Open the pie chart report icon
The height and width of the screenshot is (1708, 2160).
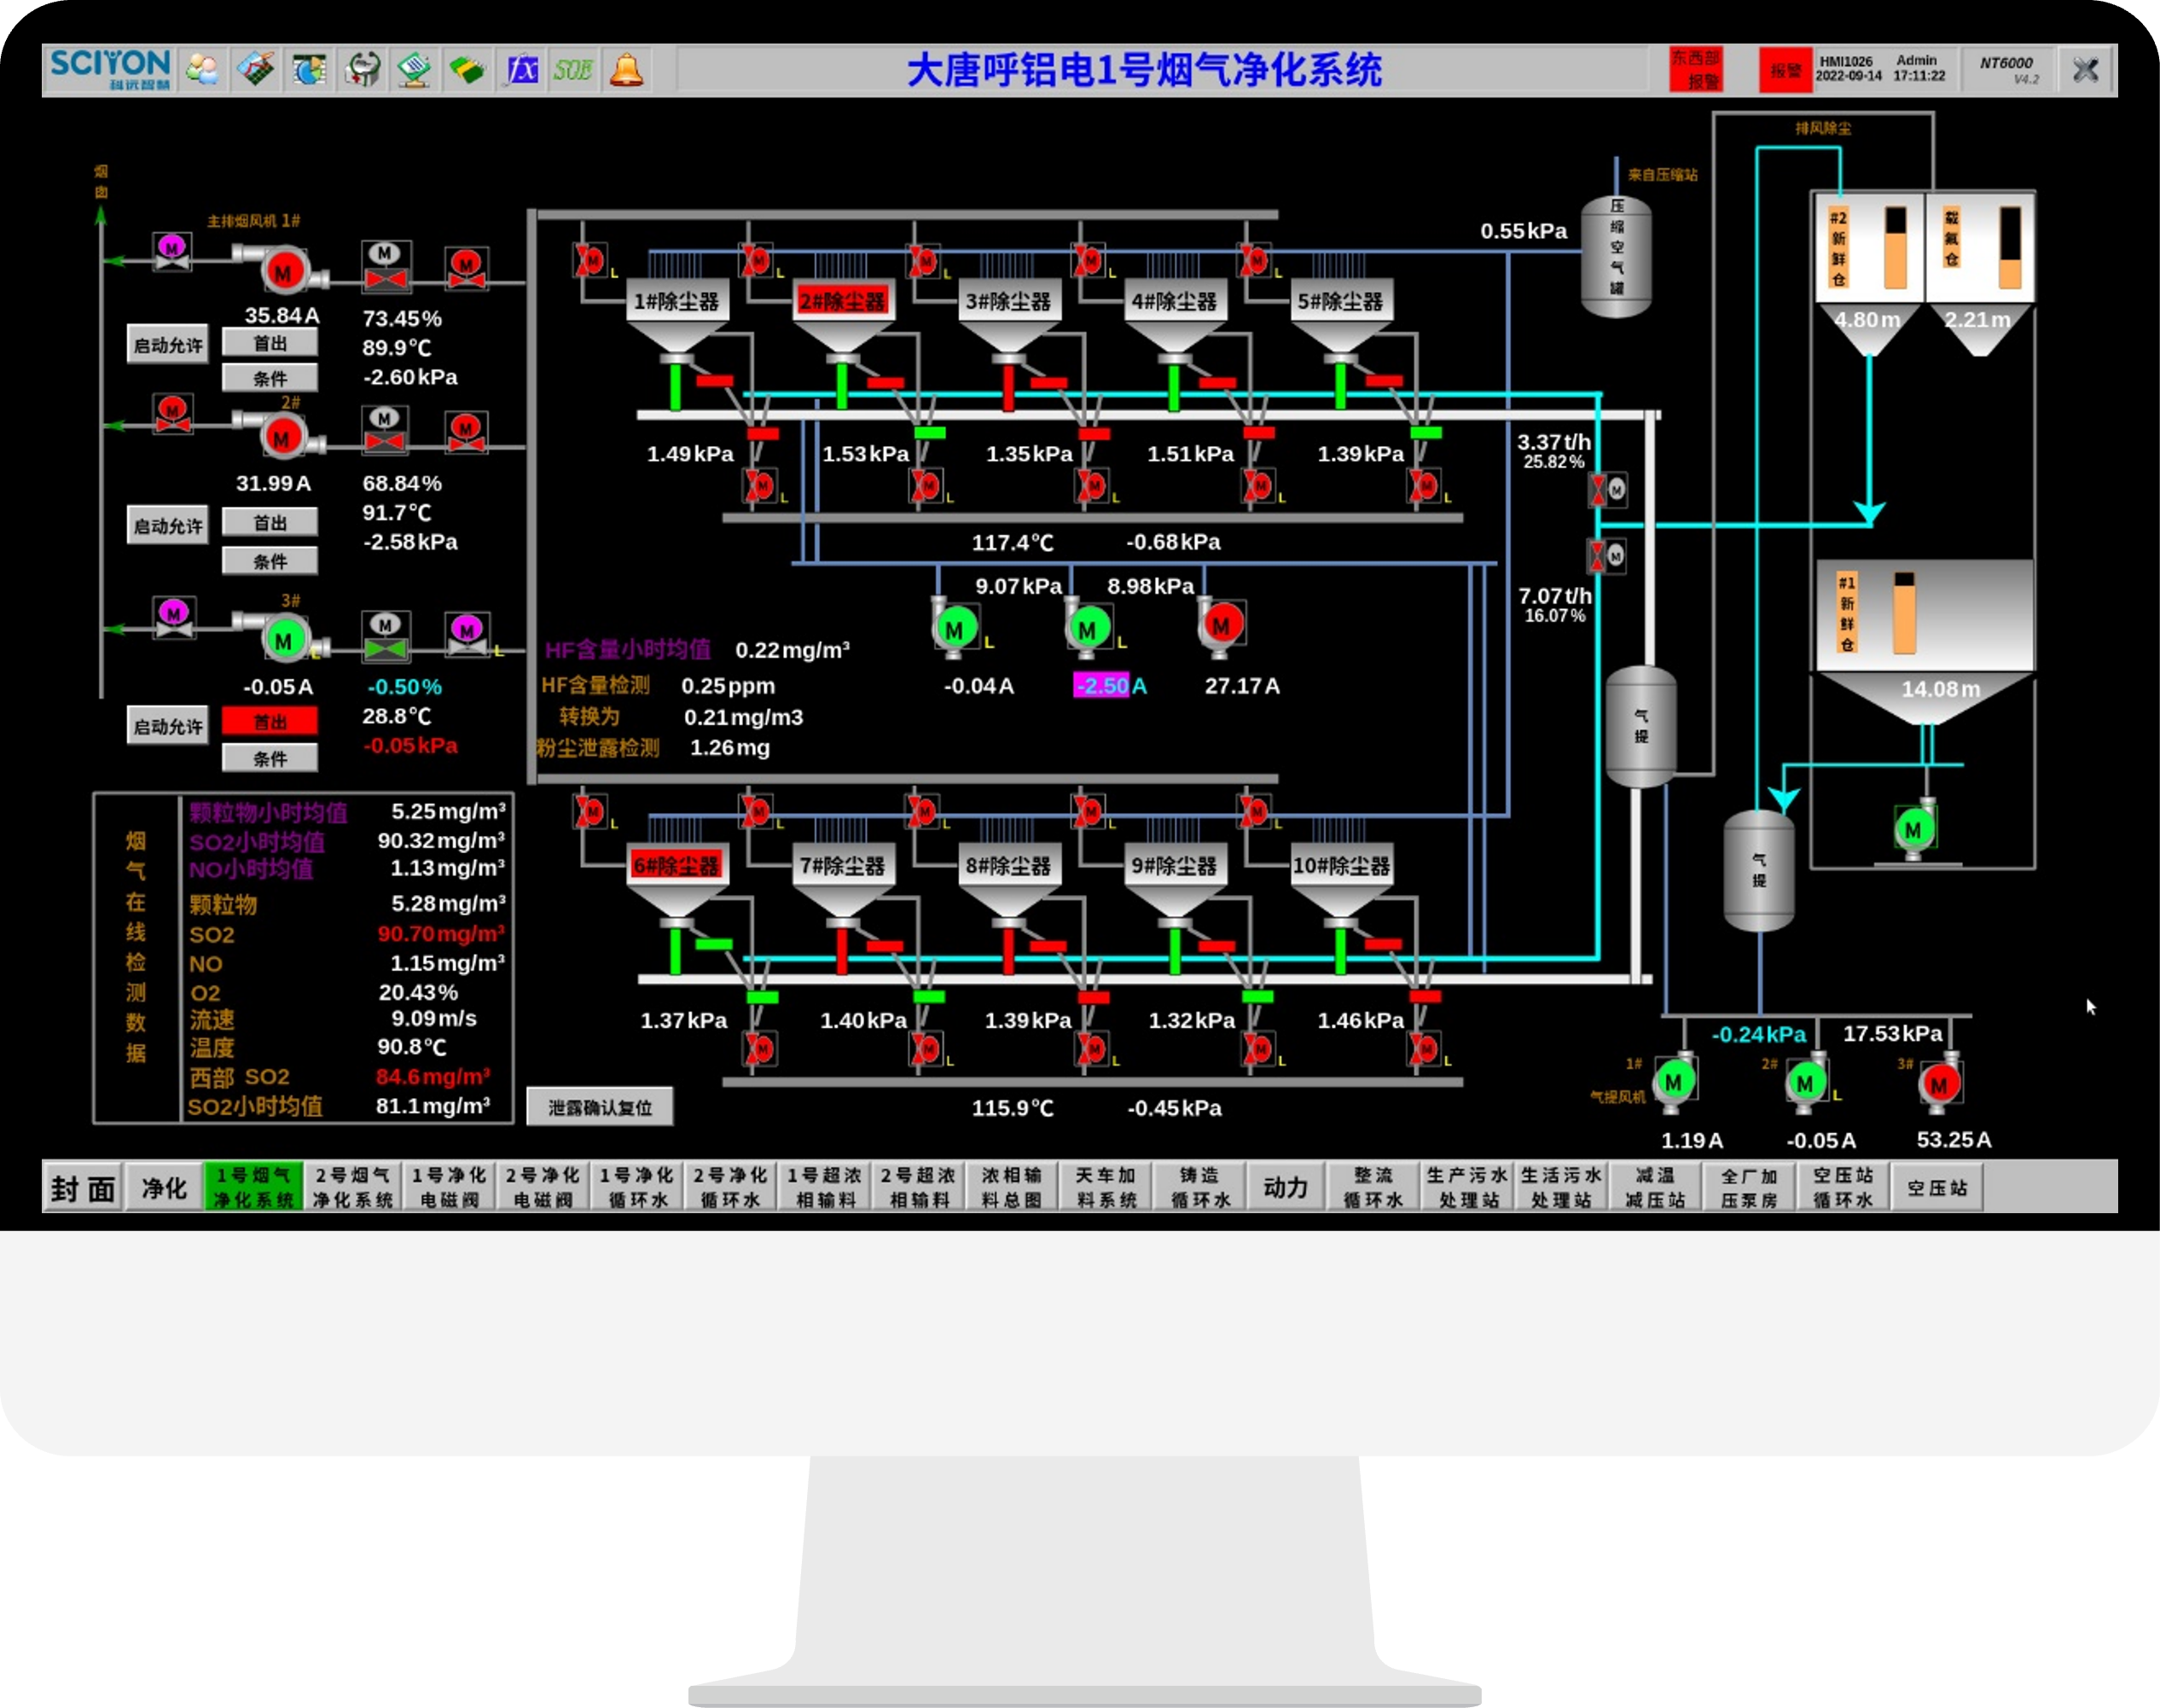click(x=309, y=70)
